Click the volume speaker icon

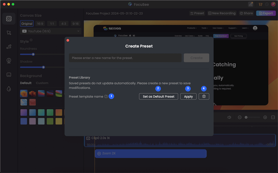[x=229, y=117]
